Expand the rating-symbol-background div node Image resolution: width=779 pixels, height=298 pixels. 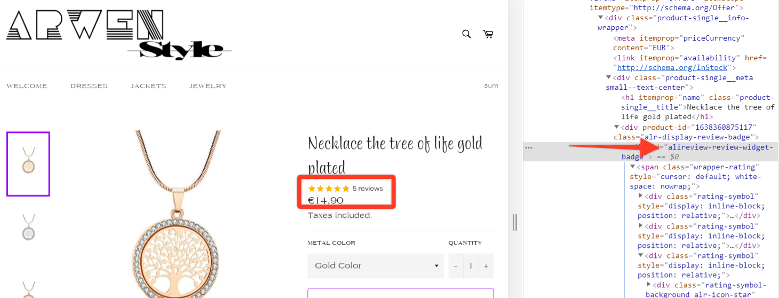click(649, 285)
